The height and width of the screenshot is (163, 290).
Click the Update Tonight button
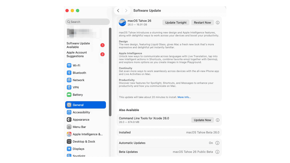pos(176,23)
